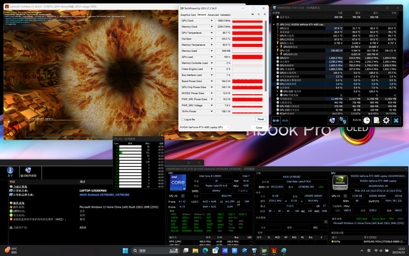Click HWiNFO About info icon
The width and height of the screenshot is (409, 256).
[x=10, y=172]
